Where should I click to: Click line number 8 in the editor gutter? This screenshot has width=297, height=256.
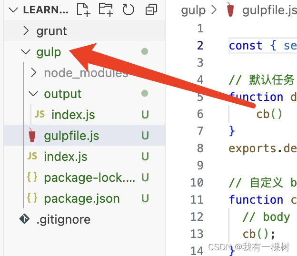(x=200, y=148)
